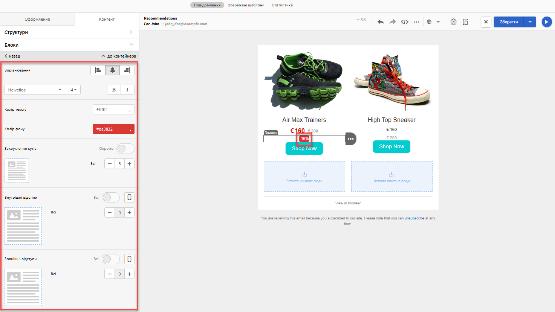Toggle separate corner rounding switch

click(x=125, y=149)
